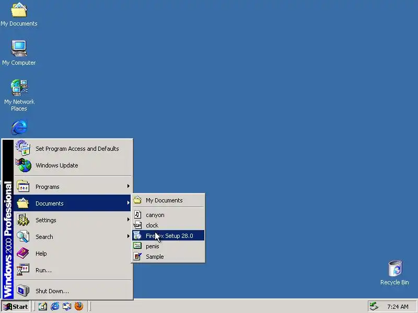The height and width of the screenshot is (313, 418).
Task: Choose the Run... label in Start menu
Action: point(44,270)
